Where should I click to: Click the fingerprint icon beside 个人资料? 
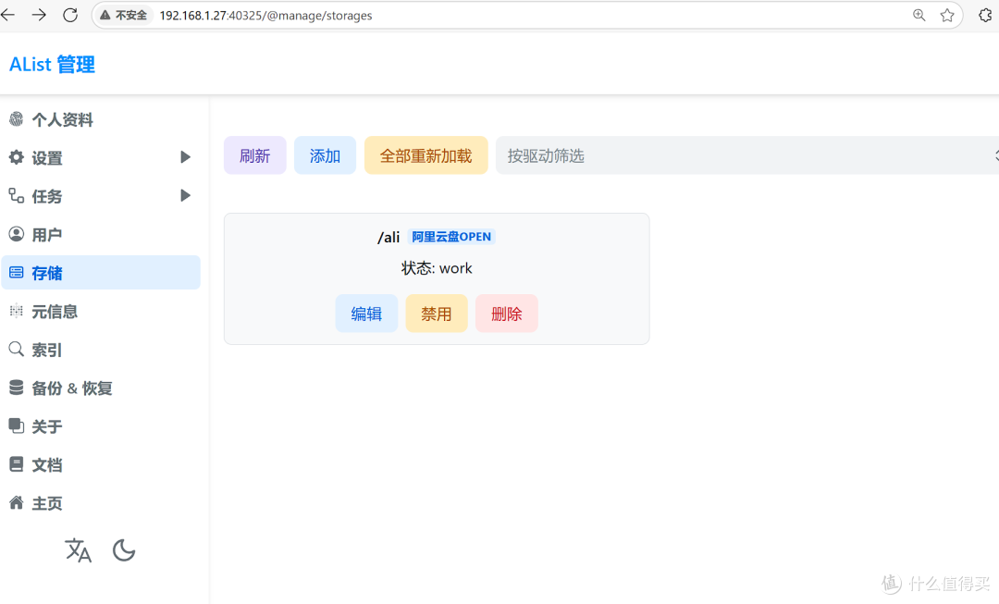coord(16,119)
